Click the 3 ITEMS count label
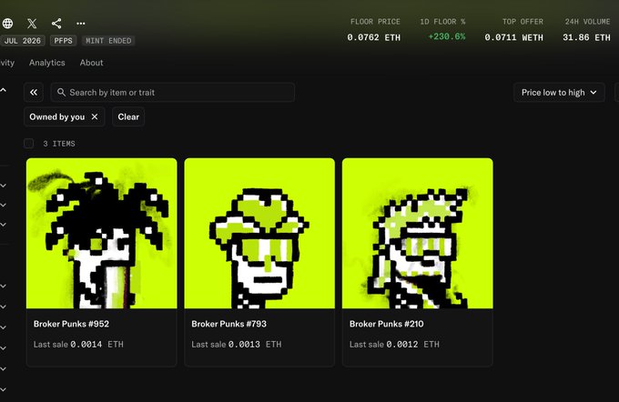Image resolution: width=619 pixels, height=402 pixels. 59,144
